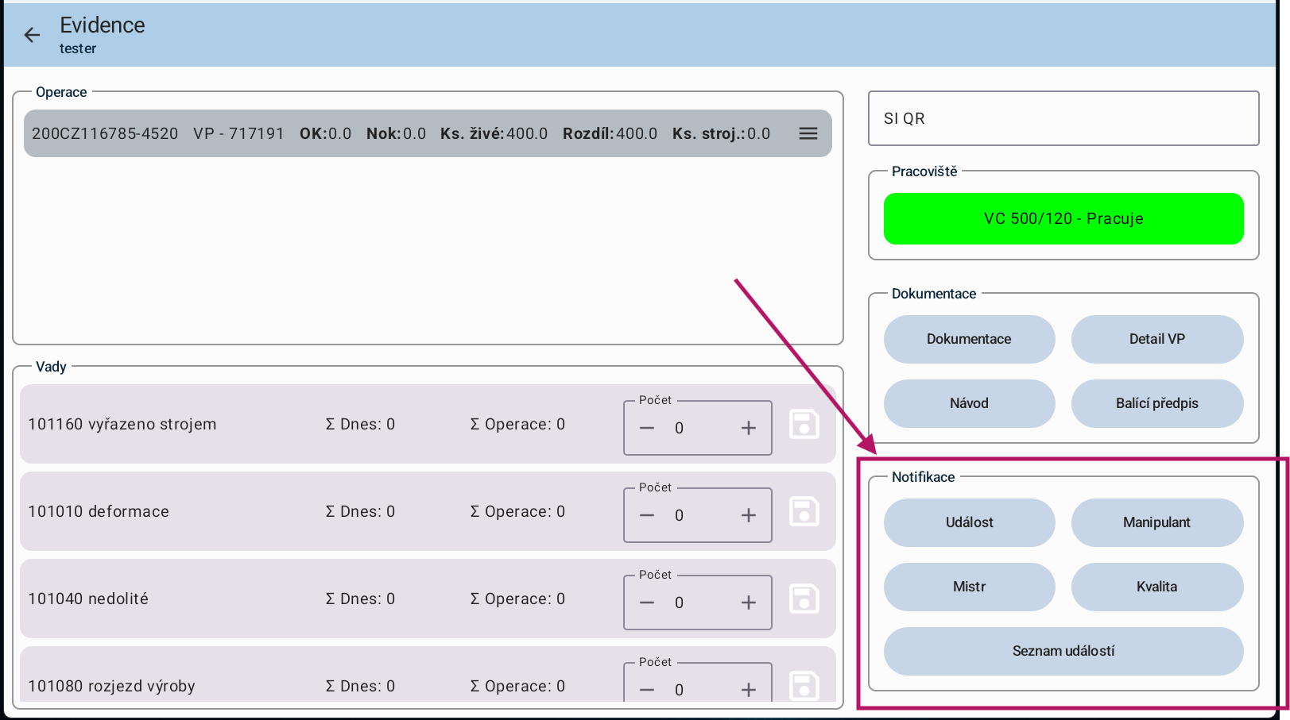Image resolution: width=1290 pixels, height=720 pixels.
Task: Open the Dokumentace button
Action: tap(969, 339)
